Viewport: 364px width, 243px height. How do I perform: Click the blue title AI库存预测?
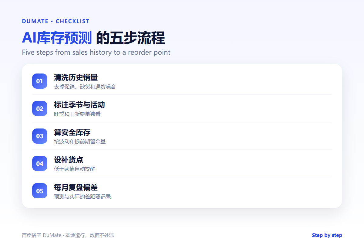[x=57, y=38]
